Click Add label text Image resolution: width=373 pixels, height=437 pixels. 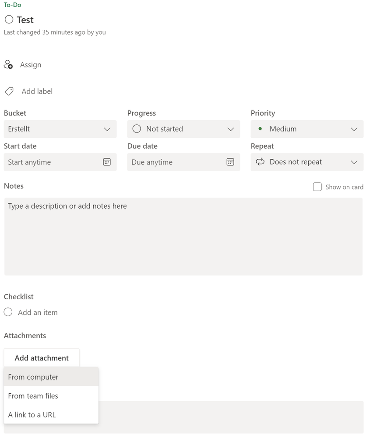(x=37, y=91)
